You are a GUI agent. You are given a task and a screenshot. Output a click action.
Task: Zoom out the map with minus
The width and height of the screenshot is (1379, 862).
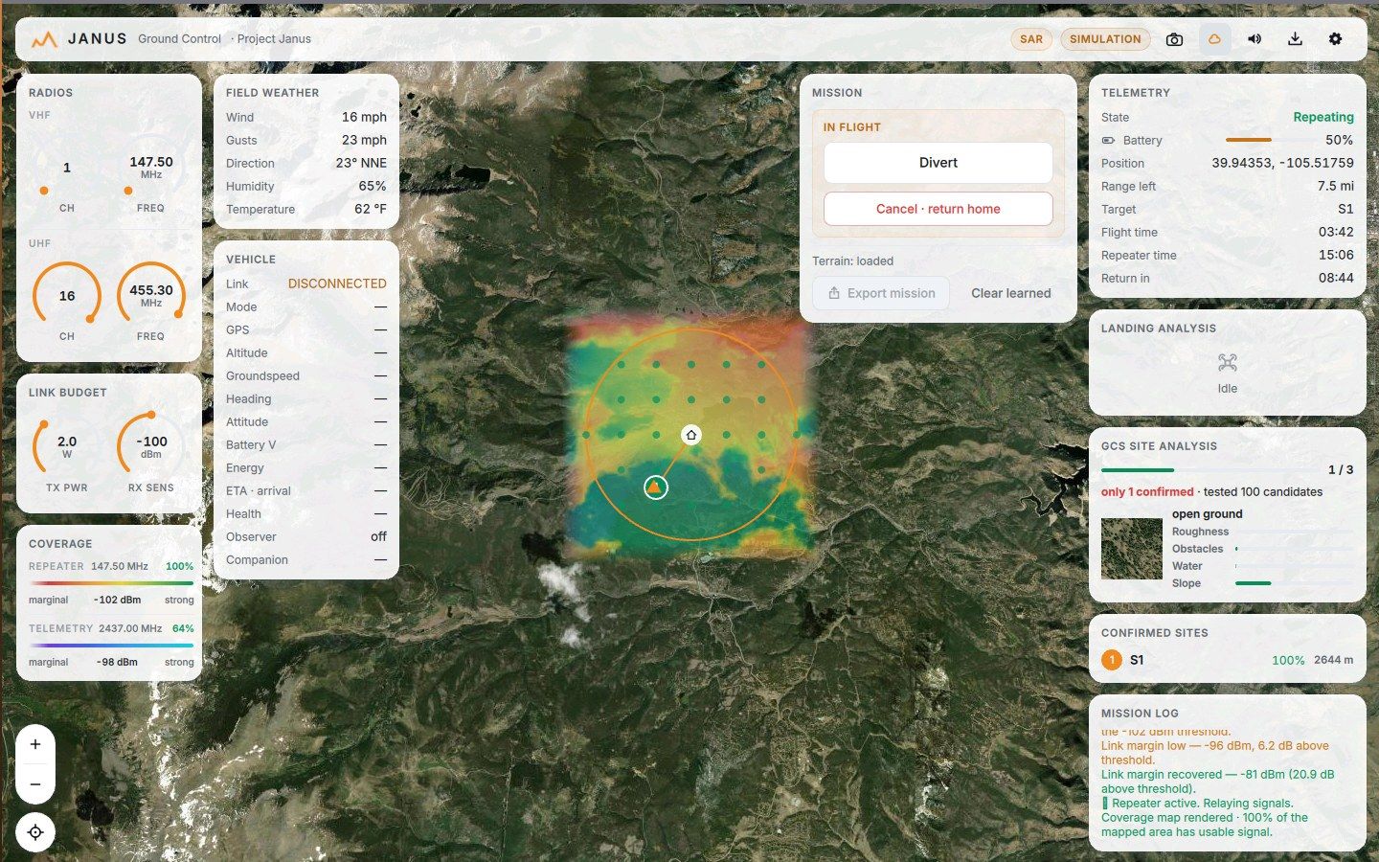[35, 784]
